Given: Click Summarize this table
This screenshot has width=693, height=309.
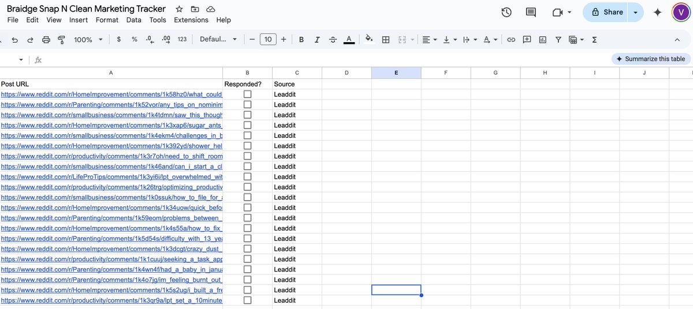Looking at the screenshot, I should (651, 59).
